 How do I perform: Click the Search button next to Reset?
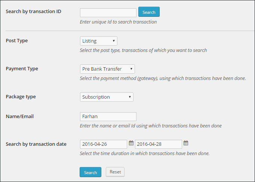click(x=90, y=172)
